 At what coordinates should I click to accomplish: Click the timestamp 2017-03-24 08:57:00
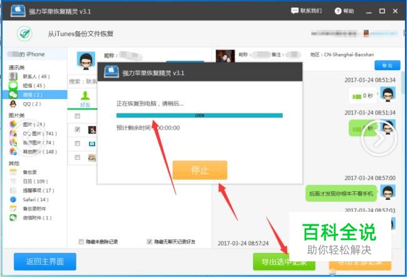(x=370, y=178)
